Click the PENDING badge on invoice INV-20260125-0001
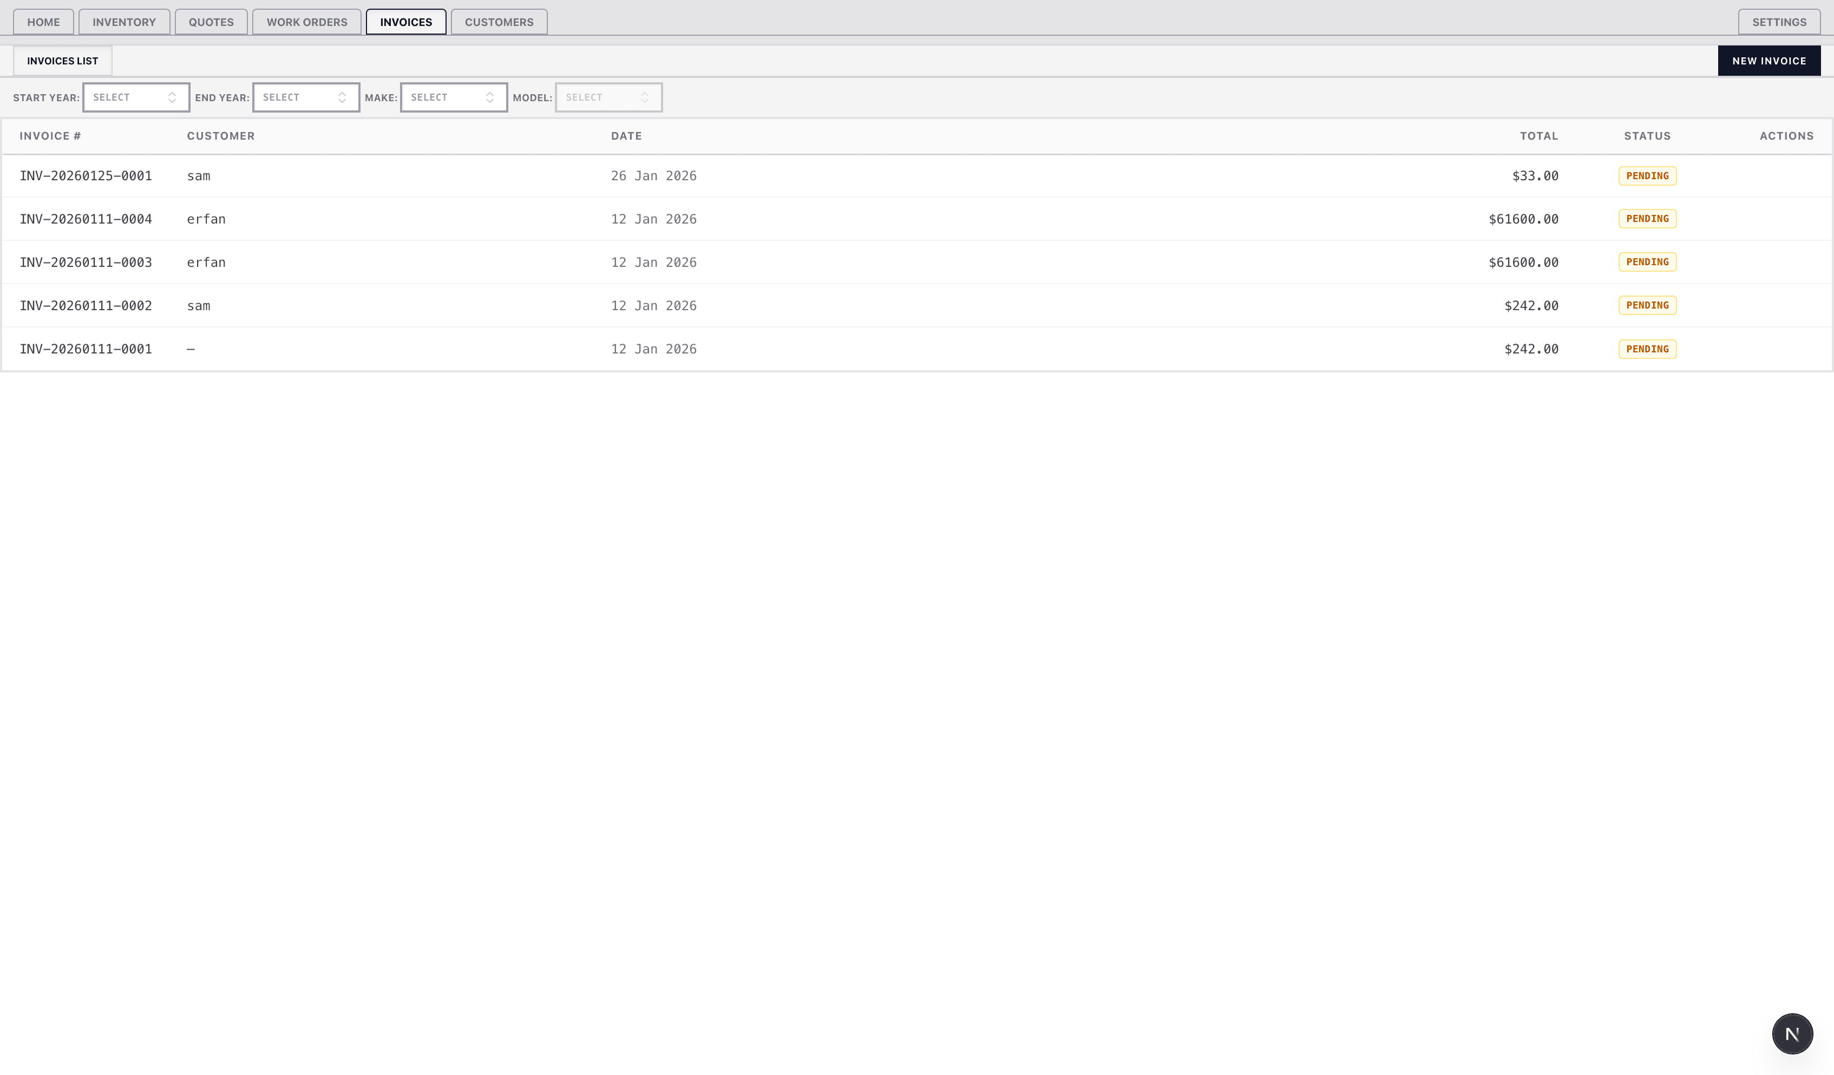 tap(1648, 175)
